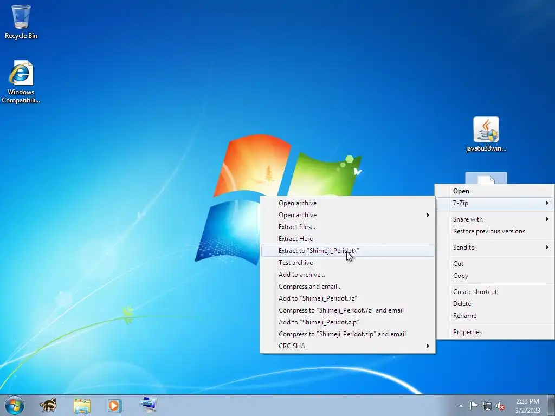Expand the 7-Zip submenu entry
Image resolution: width=555 pixels, height=416 pixels.
(495, 203)
